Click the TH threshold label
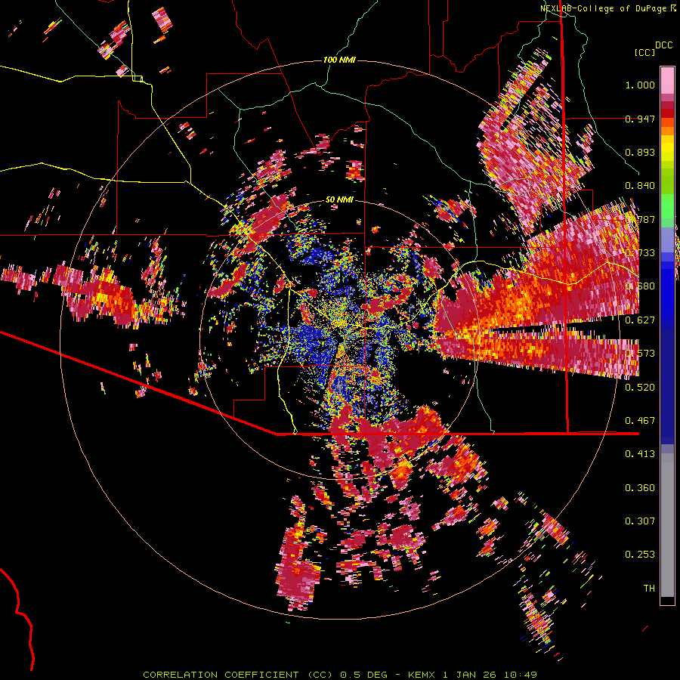Screen dimensions: 680x680 pyautogui.click(x=649, y=588)
